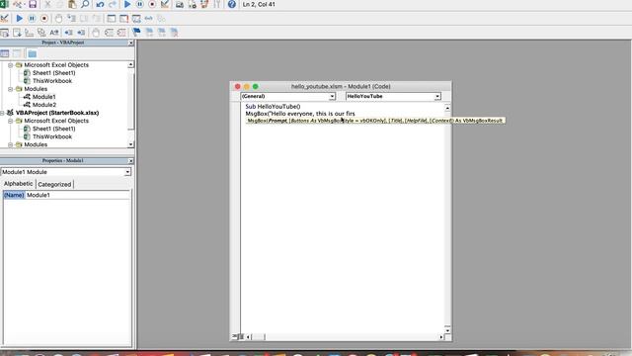Click the blue Help question mark icon
Screen dimensions: 632x356
tap(232, 4)
